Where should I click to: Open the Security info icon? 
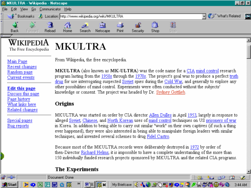[138, 27]
